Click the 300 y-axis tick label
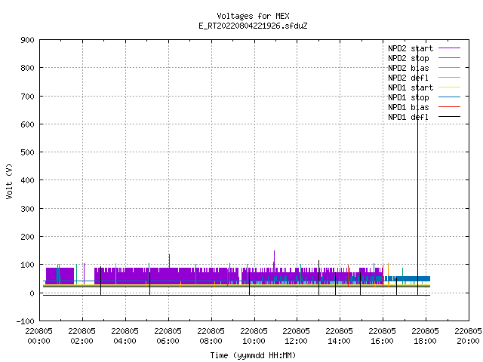This screenshot has height=362, width=483. [27, 209]
